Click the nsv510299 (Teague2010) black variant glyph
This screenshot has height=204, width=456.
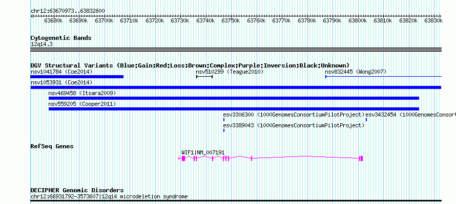(x=204, y=77)
